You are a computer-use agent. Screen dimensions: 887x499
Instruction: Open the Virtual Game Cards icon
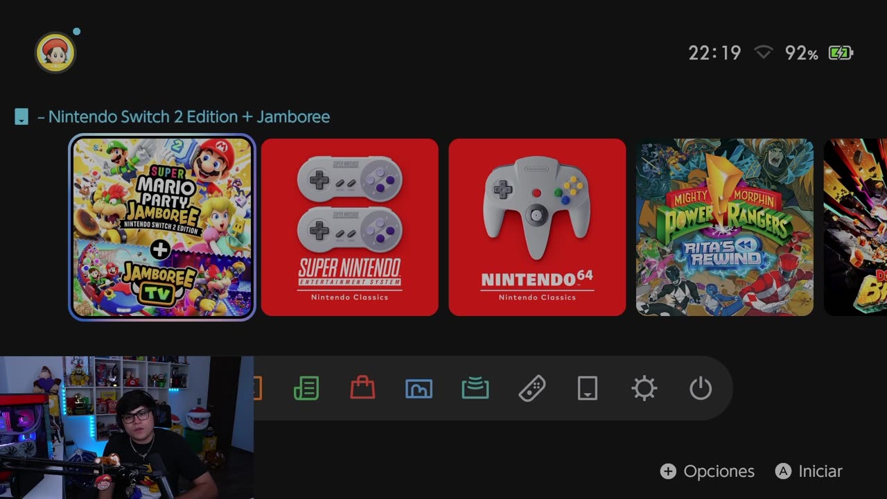[588, 389]
